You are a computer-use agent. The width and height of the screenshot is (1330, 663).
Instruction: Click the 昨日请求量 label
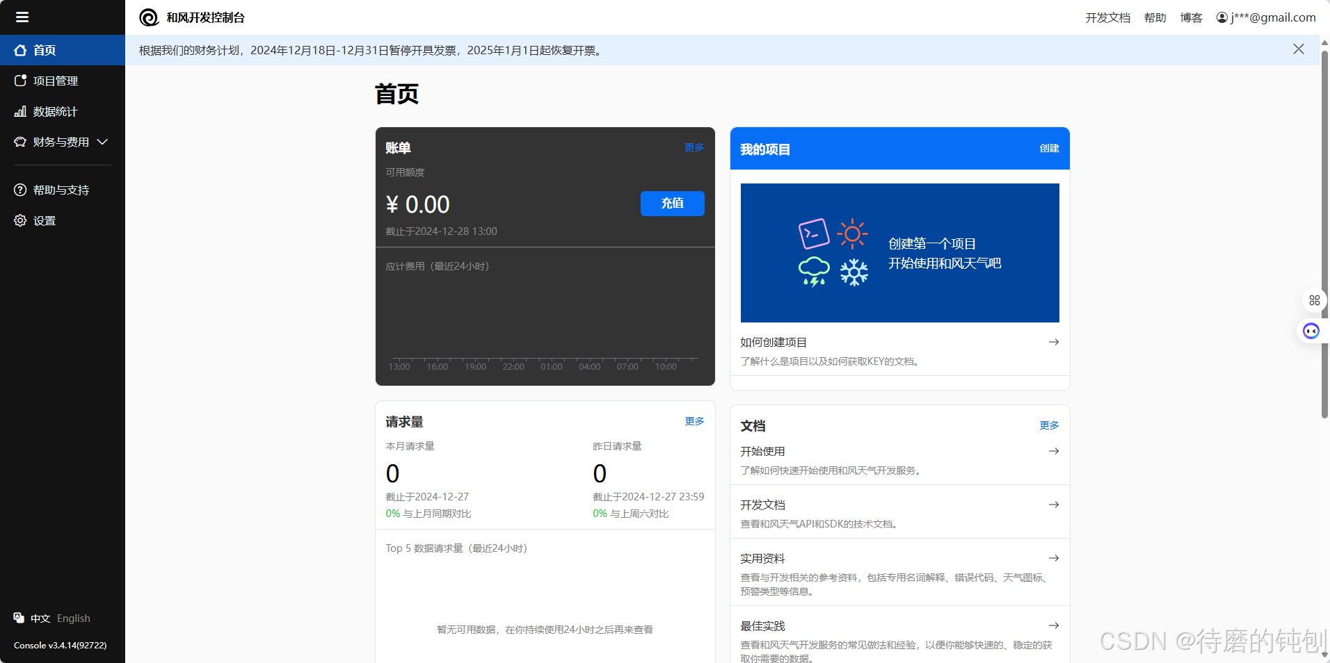tap(617, 446)
